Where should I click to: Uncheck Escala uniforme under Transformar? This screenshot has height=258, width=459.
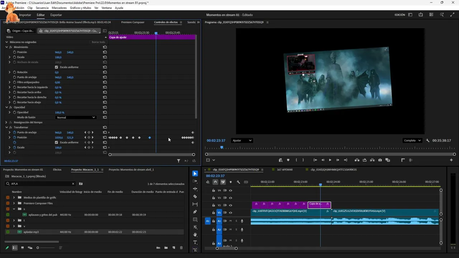click(x=56, y=143)
